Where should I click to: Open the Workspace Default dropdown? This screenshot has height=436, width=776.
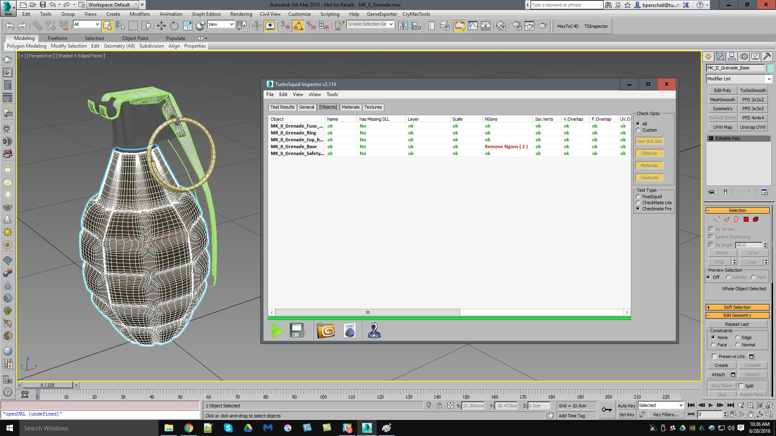tap(112, 5)
